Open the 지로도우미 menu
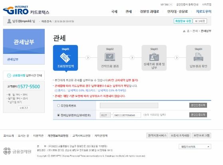This screenshot has height=165, width=223. [x=204, y=12]
